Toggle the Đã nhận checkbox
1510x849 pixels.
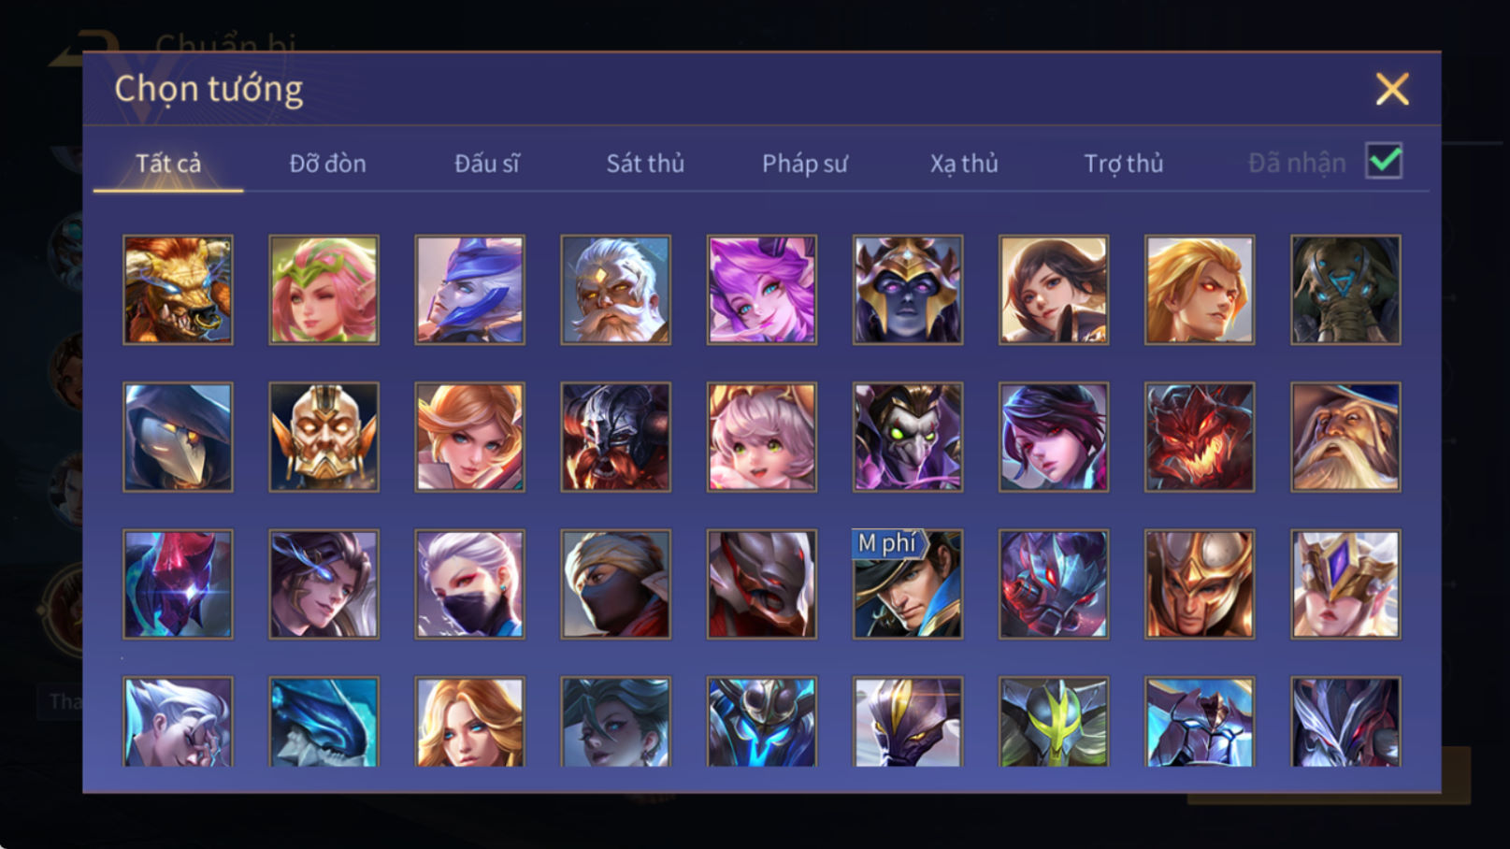pos(1384,161)
